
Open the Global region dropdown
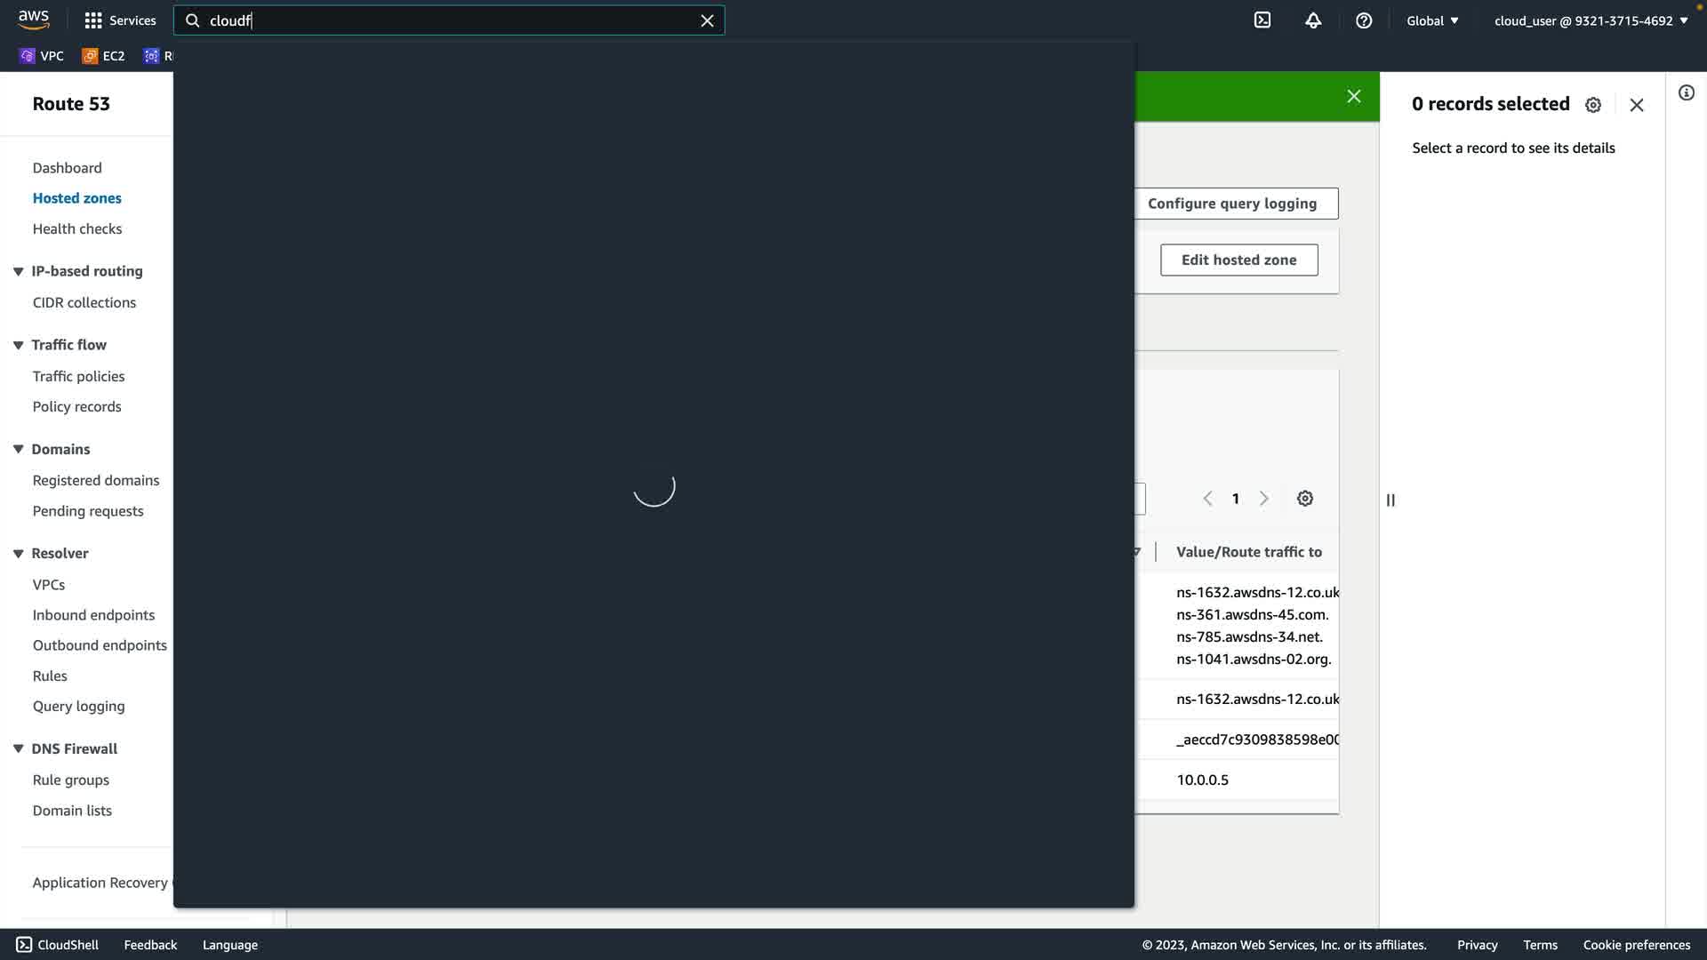coord(1431,20)
